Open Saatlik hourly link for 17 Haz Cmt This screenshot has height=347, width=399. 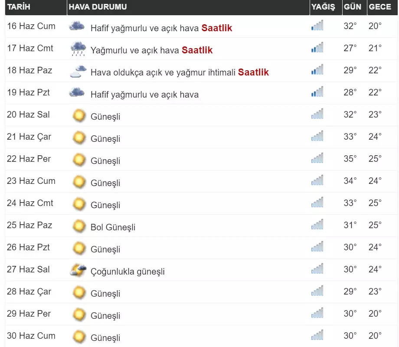197,50
